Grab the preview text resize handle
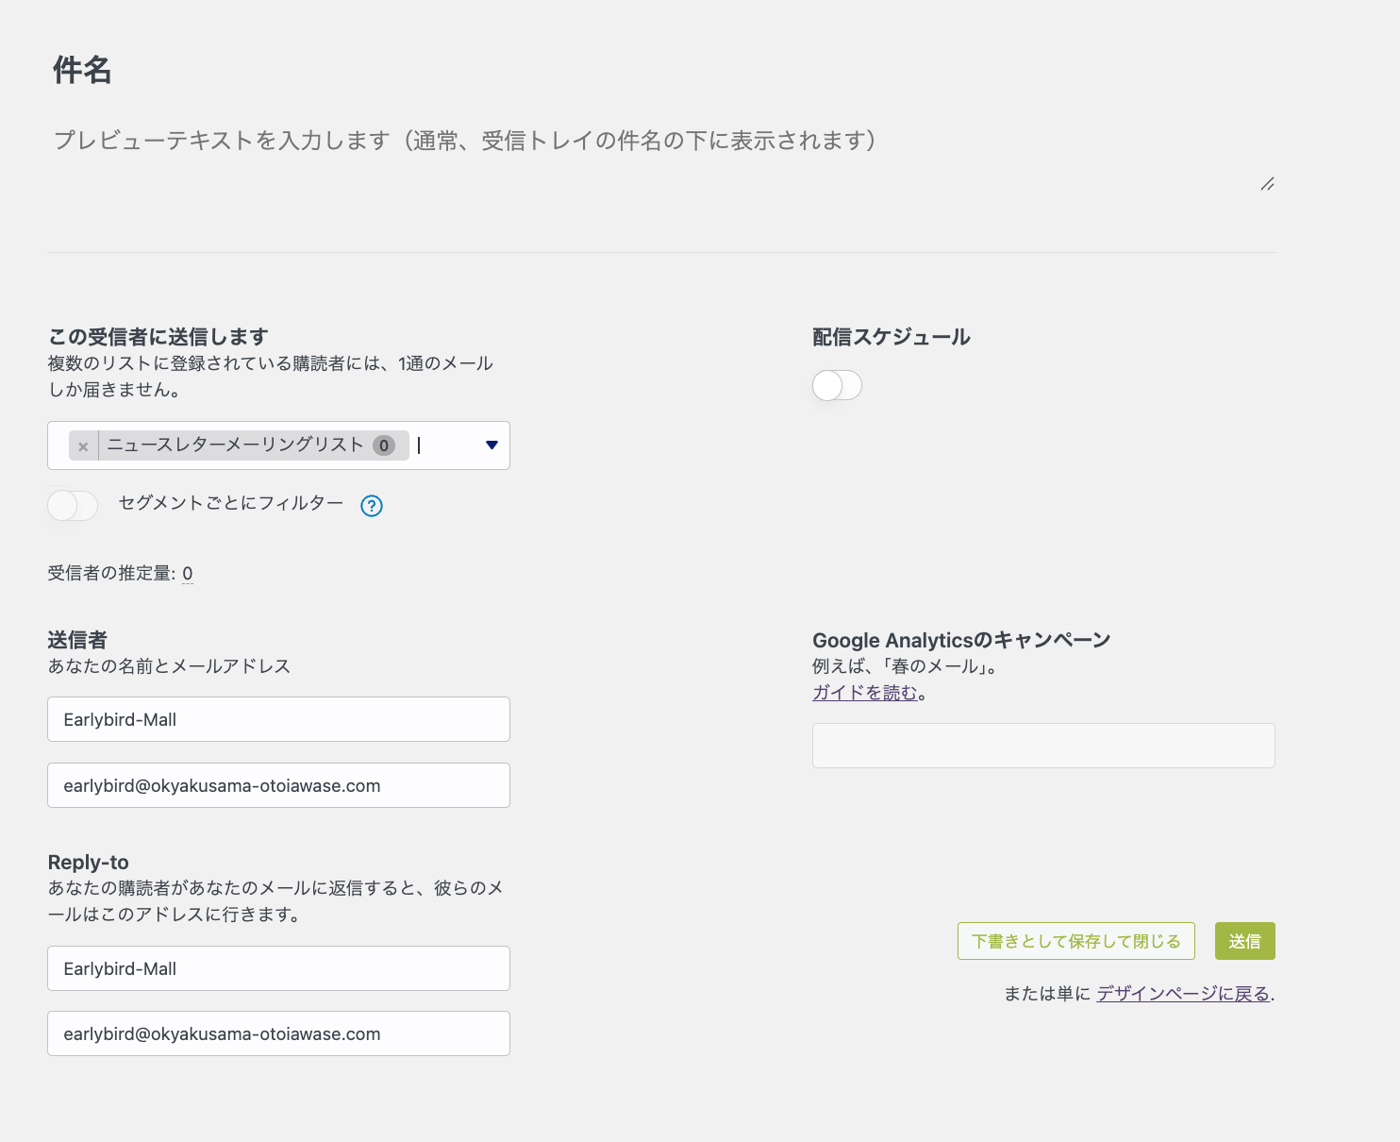This screenshot has width=1400, height=1142. tap(1267, 184)
